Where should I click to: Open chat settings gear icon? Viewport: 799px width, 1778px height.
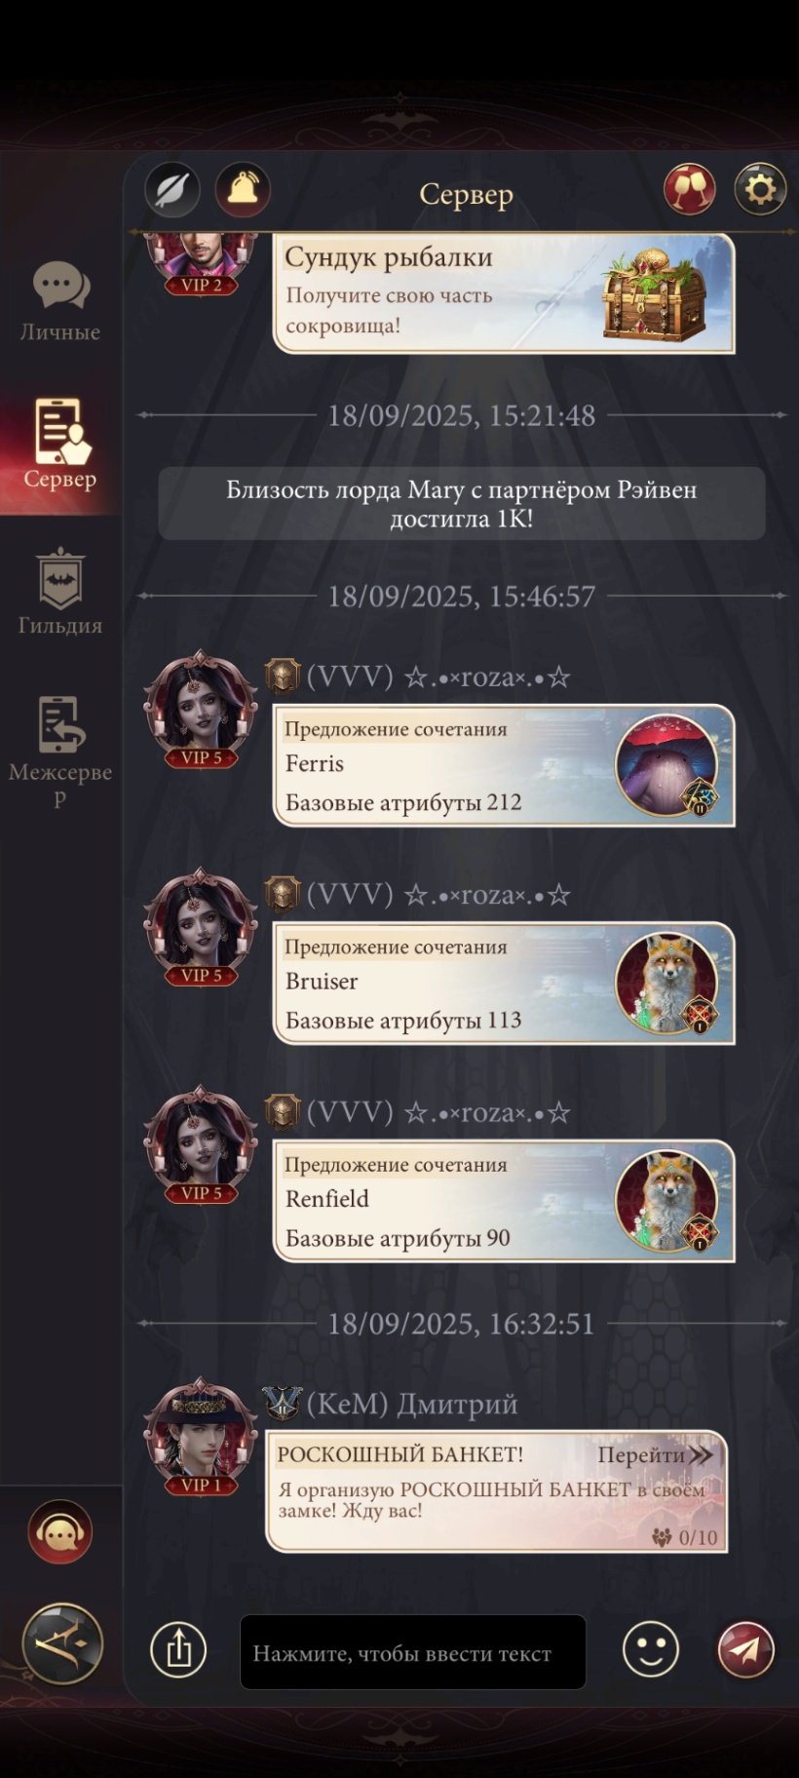click(760, 189)
